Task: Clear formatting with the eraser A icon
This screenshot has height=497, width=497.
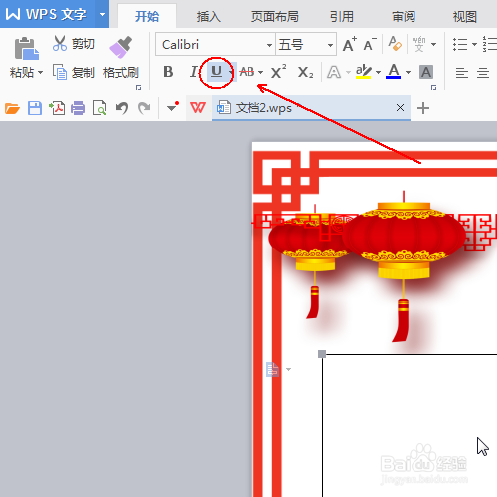Action: point(395,44)
